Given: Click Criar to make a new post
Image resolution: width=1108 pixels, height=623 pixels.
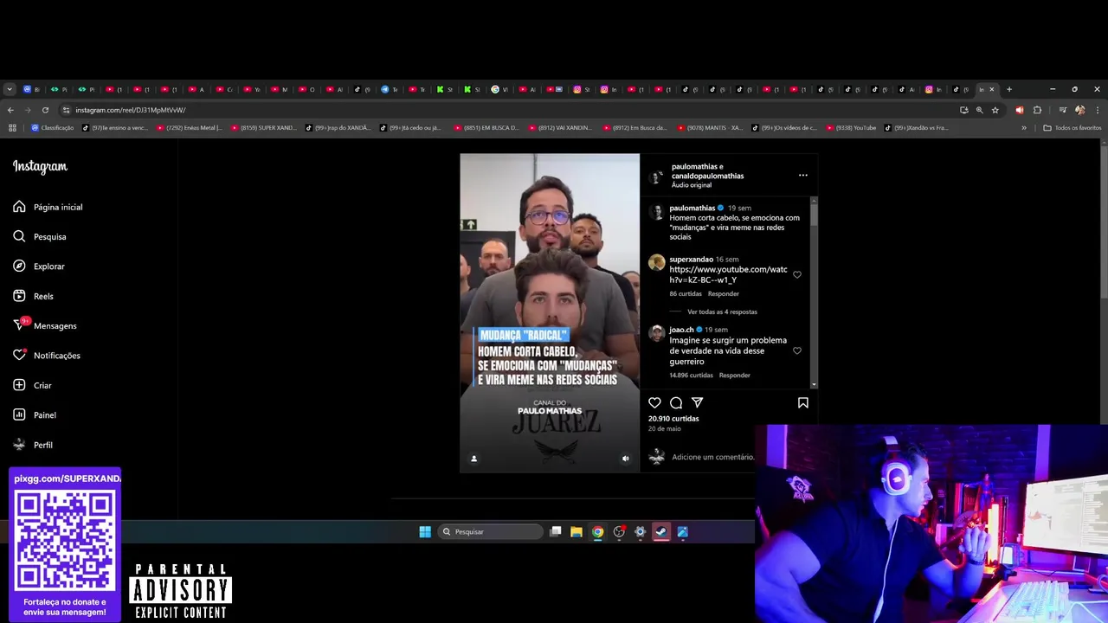Looking at the screenshot, I should coord(32,385).
